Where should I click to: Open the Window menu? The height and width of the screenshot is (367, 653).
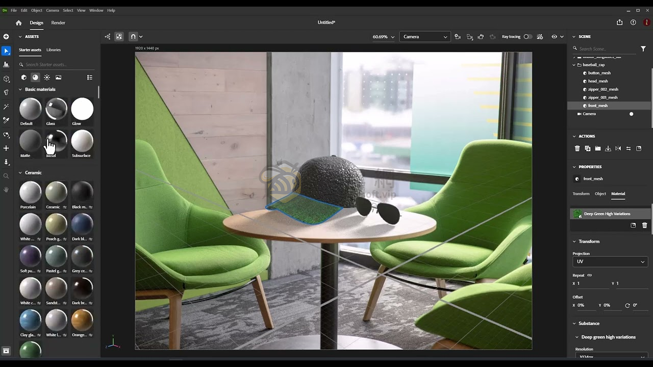96,10
